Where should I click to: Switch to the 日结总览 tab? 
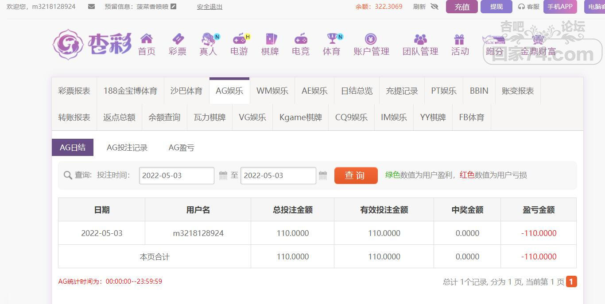pyautogui.click(x=357, y=91)
